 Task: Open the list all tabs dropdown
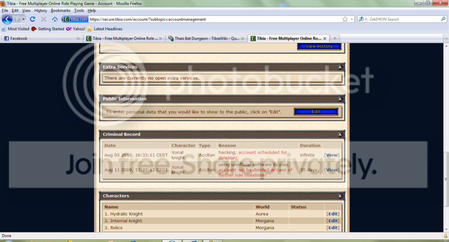click(x=446, y=38)
